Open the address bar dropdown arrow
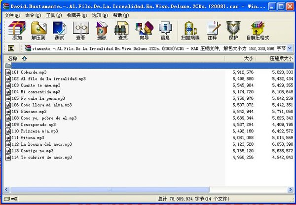 (290, 48)
